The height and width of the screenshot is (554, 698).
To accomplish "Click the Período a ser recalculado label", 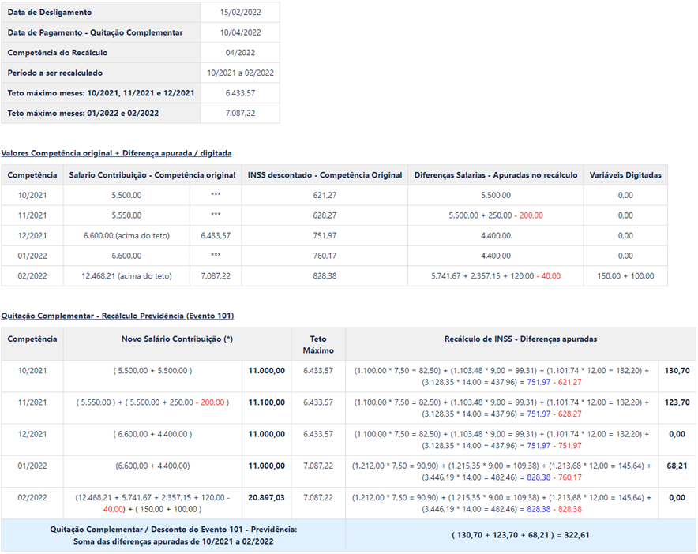I will coord(54,73).
